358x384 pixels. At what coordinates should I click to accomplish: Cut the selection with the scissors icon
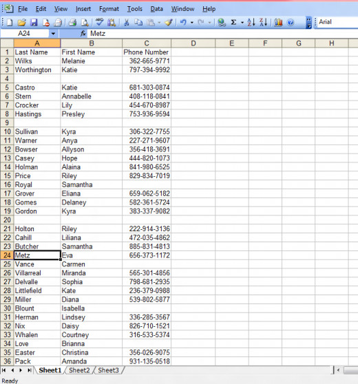click(x=127, y=23)
